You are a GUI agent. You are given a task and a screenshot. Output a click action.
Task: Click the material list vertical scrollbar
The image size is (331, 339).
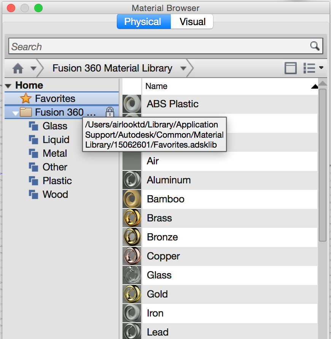pyautogui.click(x=323, y=165)
